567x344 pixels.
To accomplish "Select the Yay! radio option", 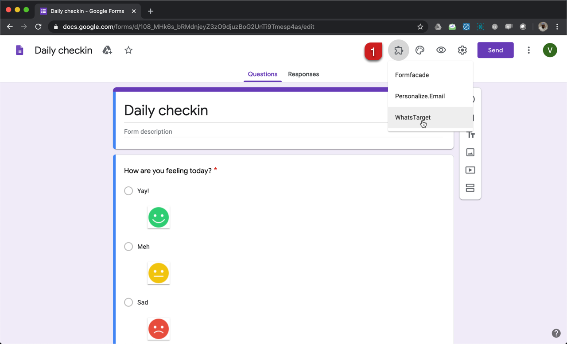I will tap(128, 191).
